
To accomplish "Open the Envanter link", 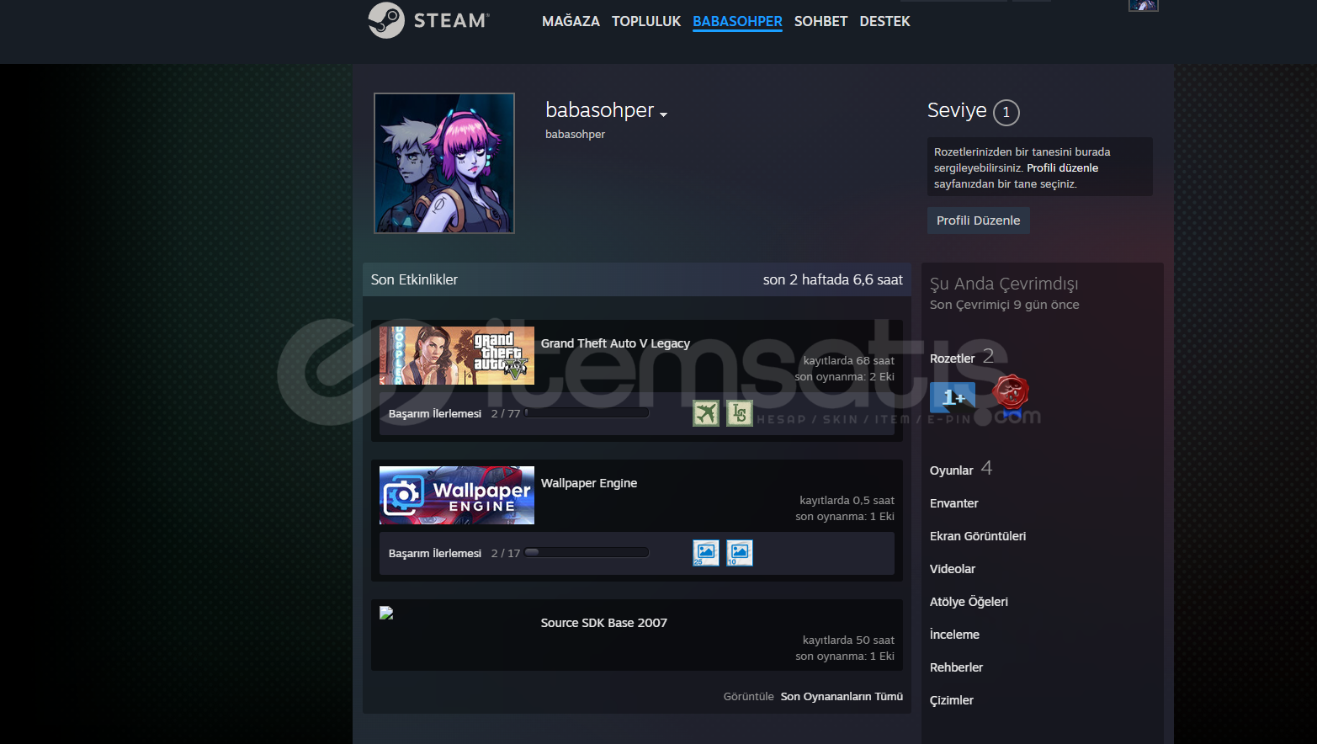I will coord(954,503).
